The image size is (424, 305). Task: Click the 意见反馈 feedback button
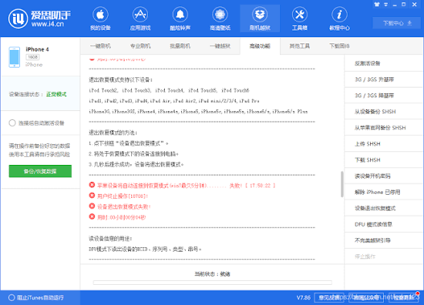click(329, 298)
